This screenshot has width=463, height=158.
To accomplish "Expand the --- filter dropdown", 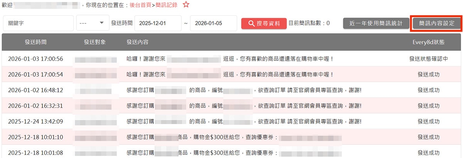I will [93, 23].
